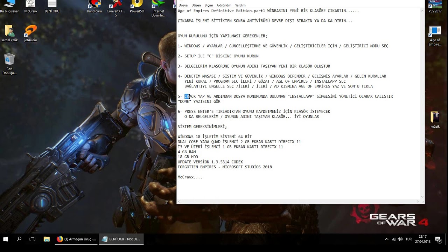Open the Bu bilgisayar desktop icon
The height and width of the screenshot is (252, 448).
point(9,7)
